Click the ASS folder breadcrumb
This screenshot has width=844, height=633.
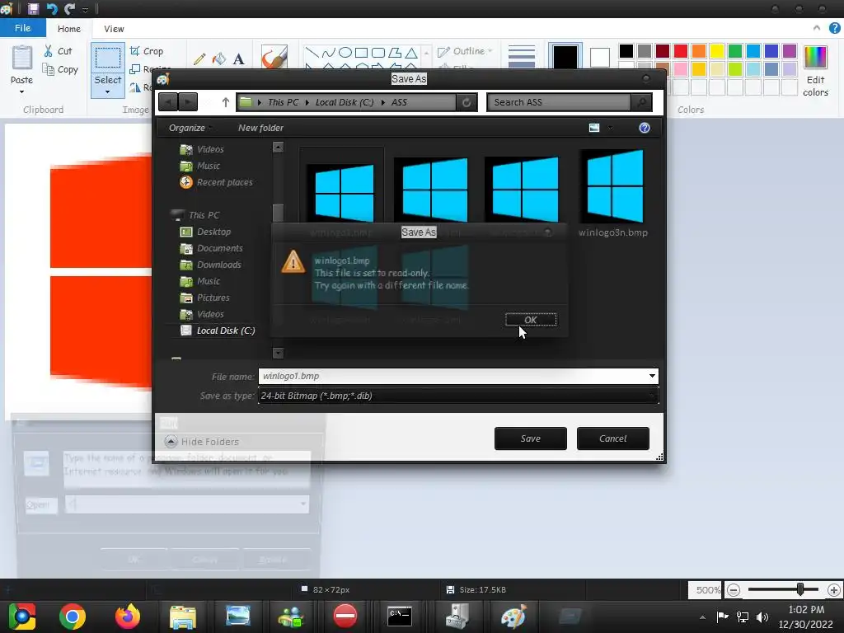click(399, 102)
